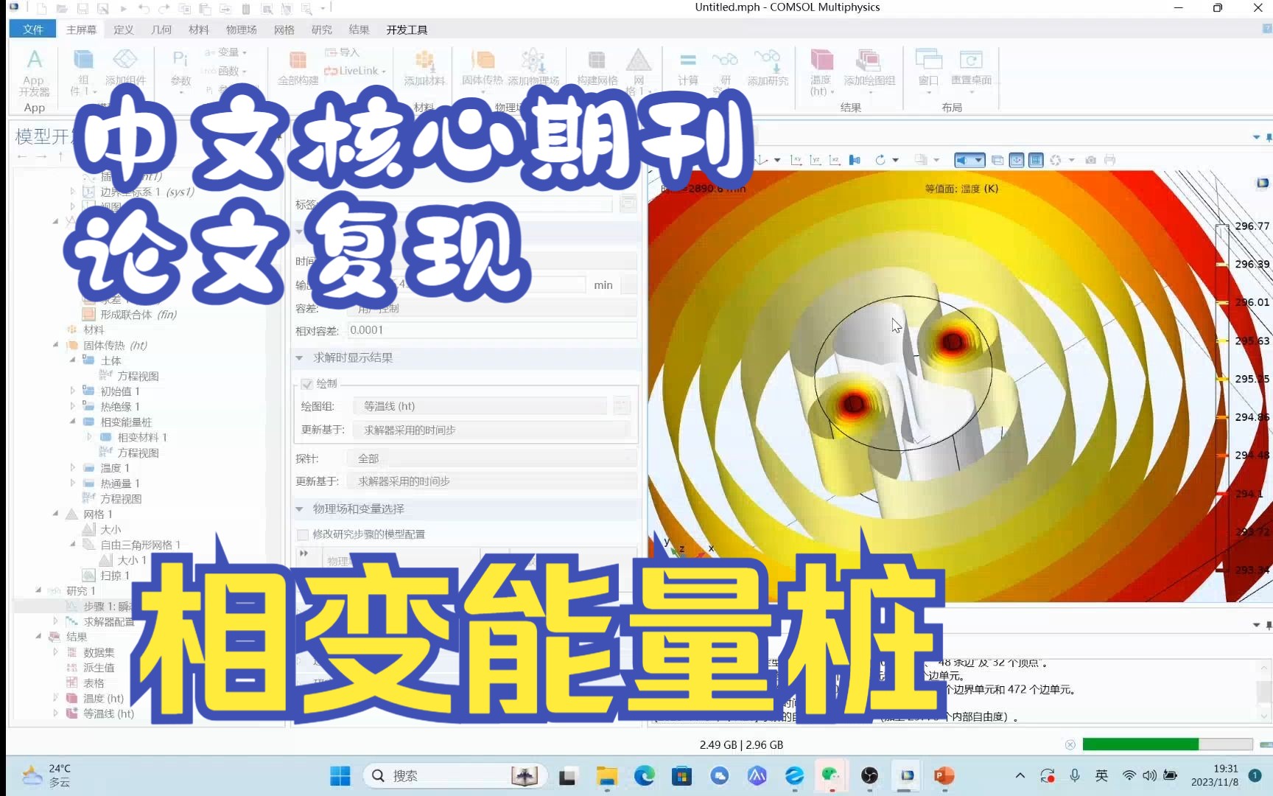Open the 开发工具 ribbon tab

406,29
